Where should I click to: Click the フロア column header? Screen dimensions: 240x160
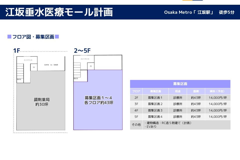(x=136, y=91)
